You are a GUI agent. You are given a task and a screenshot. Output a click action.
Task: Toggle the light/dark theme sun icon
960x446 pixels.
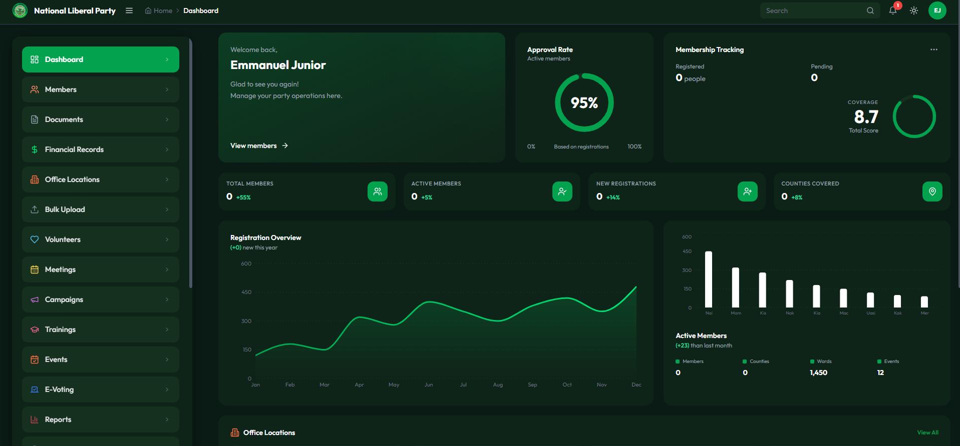coord(914,10)
